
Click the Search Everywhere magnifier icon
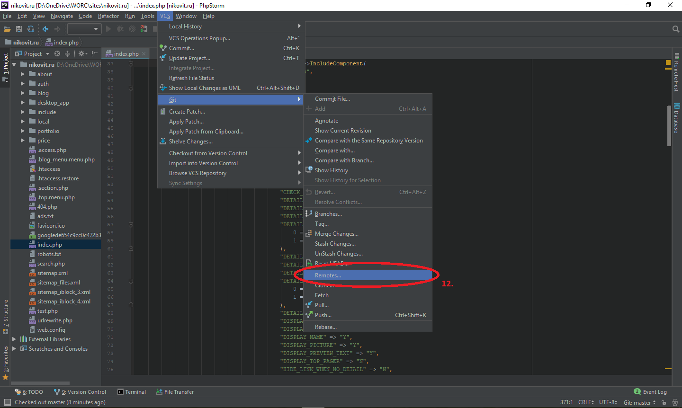[x=676, y=29]
